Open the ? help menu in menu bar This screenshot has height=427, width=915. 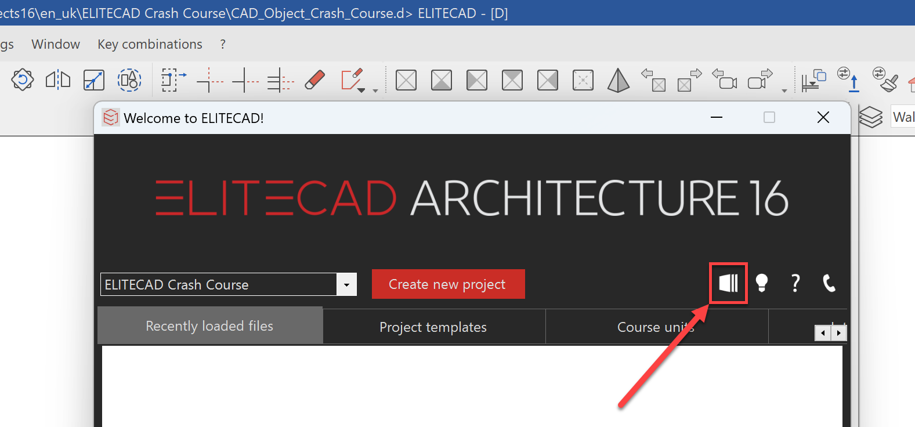click(x=223, y=45)
